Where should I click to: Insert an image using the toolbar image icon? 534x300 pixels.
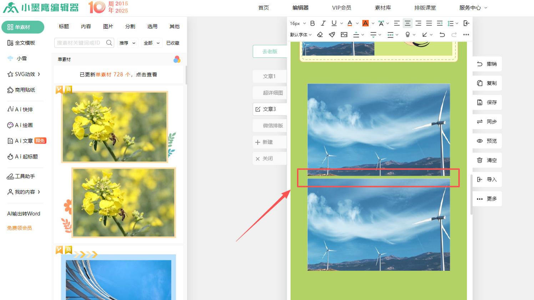pos(344,35)
